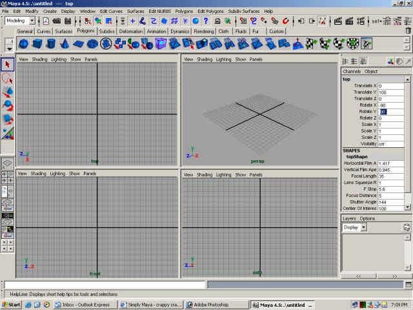
Task: Click the four-view layout icon
Action: click(8, 178)
